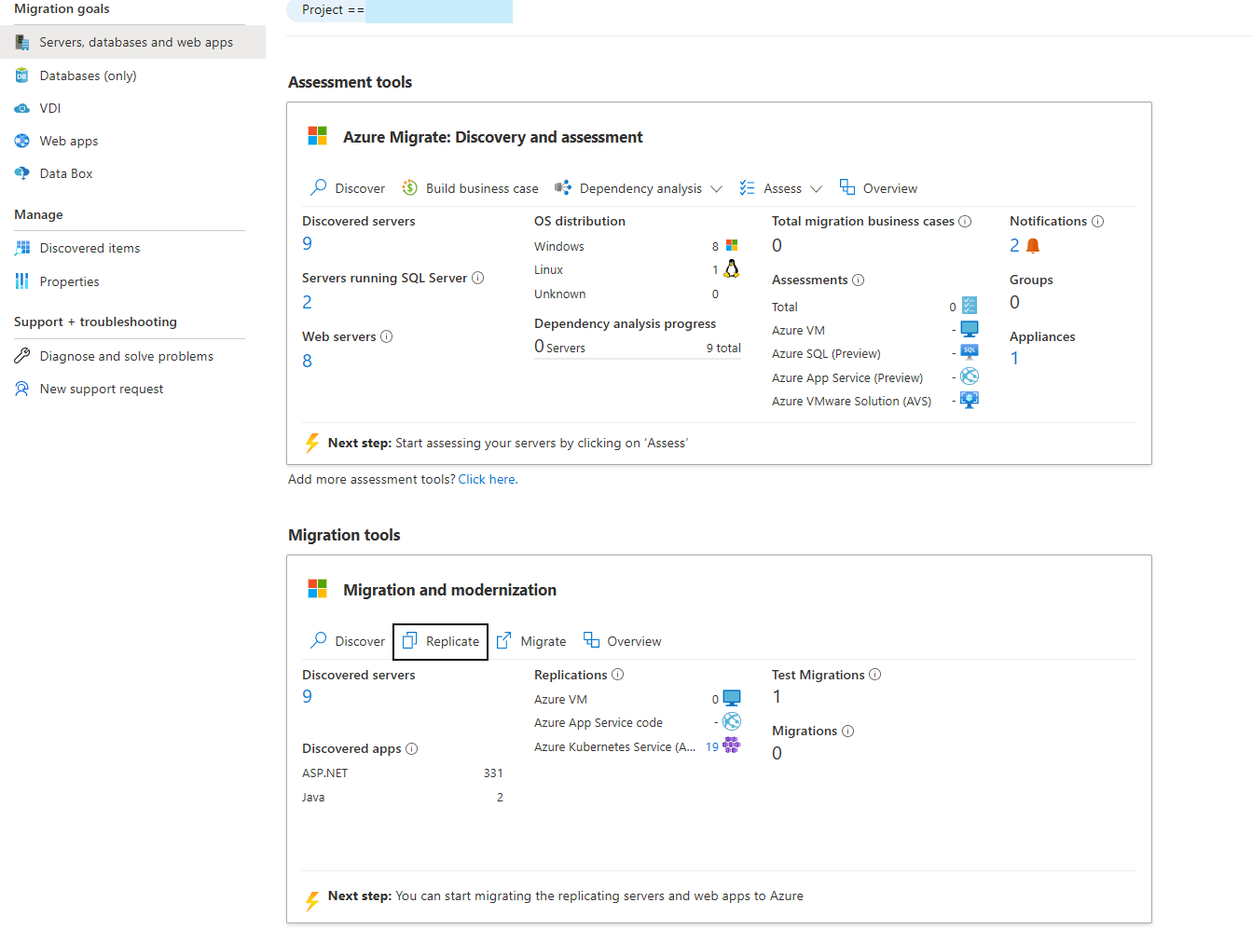Click the Azure SQL icon under Assessments

tap(970, 351)
